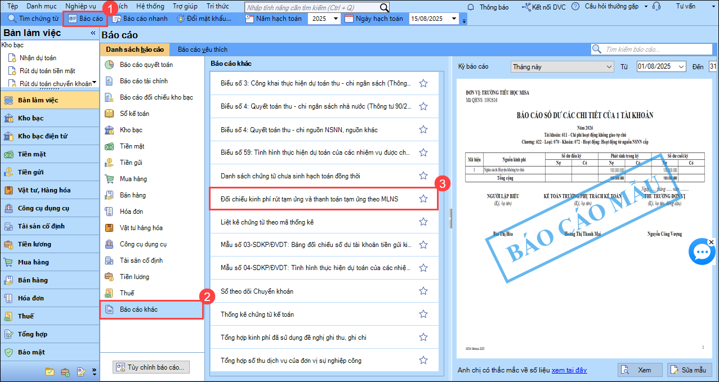Open the Năm hạch toán year dropdown
Image resolution: width=719 pixels, height=382 pixels.
(336, 19)
